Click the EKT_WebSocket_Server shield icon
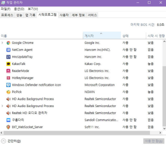 click(x=9, y=127)
